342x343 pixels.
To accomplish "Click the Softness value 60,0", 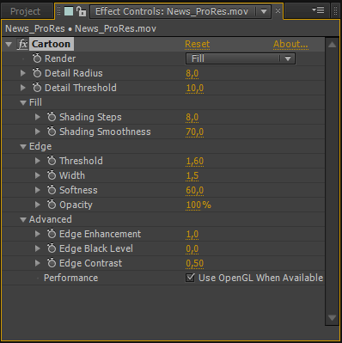I will click(x=195, y=190).
